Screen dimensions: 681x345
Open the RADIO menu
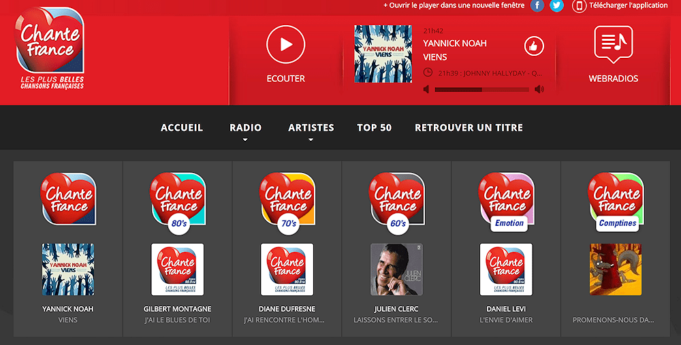click(245, 127)
